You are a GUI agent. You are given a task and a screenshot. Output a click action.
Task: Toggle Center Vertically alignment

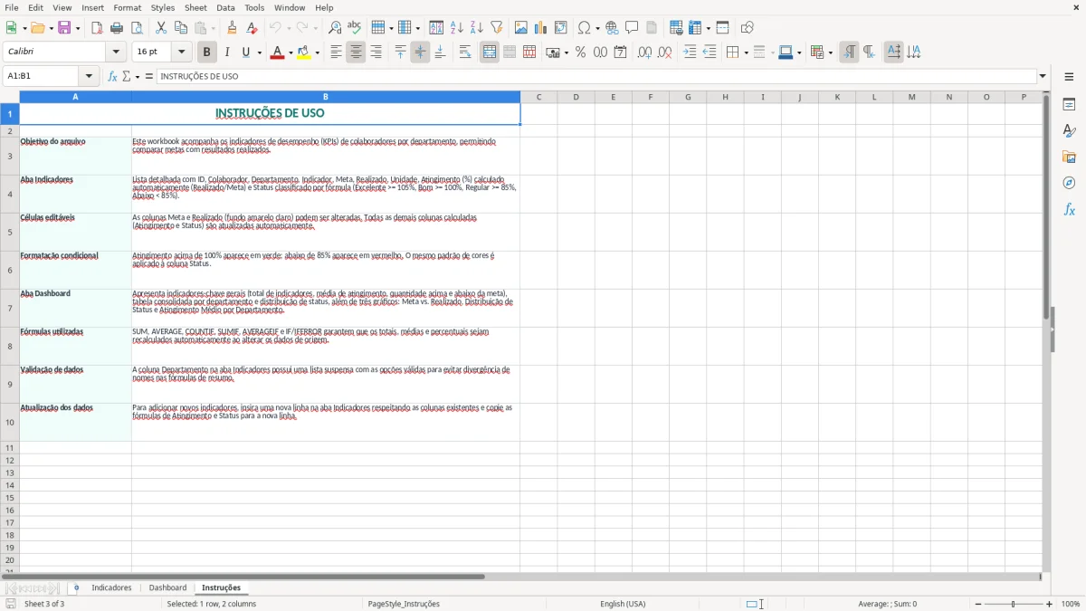tap(420, 53)
